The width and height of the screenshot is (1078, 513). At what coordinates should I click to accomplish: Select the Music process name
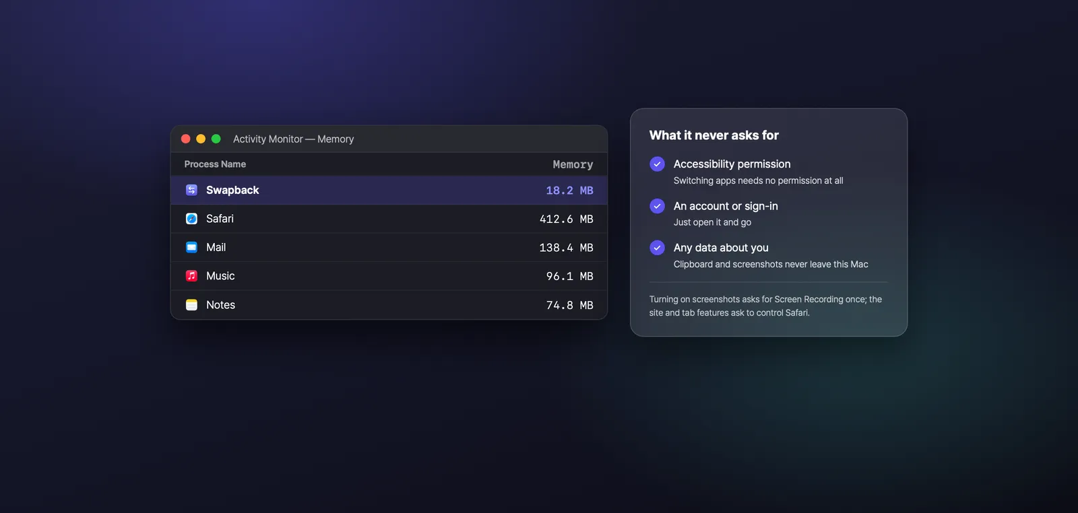point(220,276)
